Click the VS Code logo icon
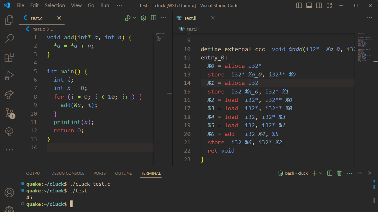This screenshot has width=378, height=212. tap(7, 5)
